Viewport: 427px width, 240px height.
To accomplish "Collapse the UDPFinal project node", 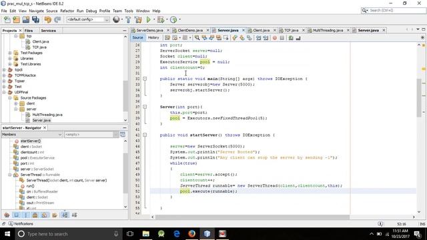I will (x=4, y=92).
